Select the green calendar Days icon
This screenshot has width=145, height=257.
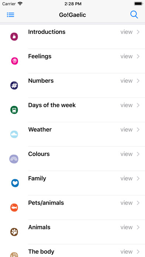click(14, 110)
